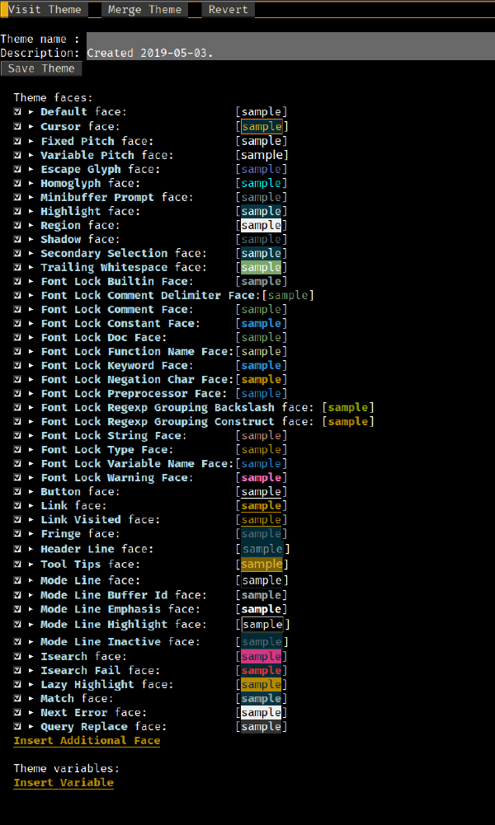Expand the Variable Pitch face triangle
The width and height of the screenshot is (495, 825).
point(31,155)
